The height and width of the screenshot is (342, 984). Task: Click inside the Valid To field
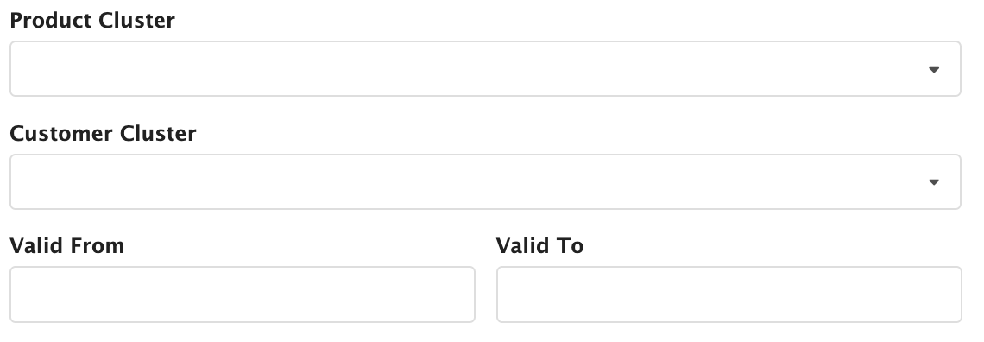(x=729, y=294)
